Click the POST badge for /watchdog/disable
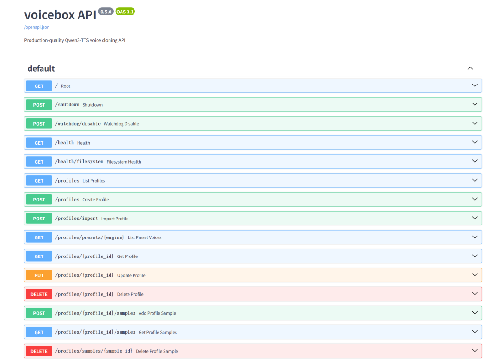The image size is (499, 359). [x=39, y=124]
